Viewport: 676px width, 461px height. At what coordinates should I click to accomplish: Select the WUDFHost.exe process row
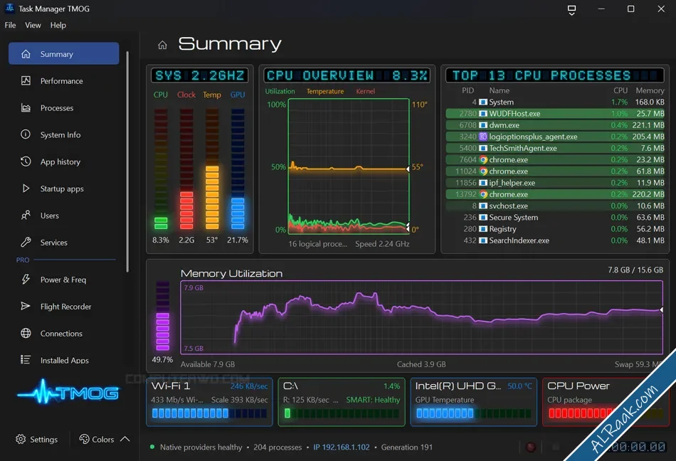(x=555, y=113)
